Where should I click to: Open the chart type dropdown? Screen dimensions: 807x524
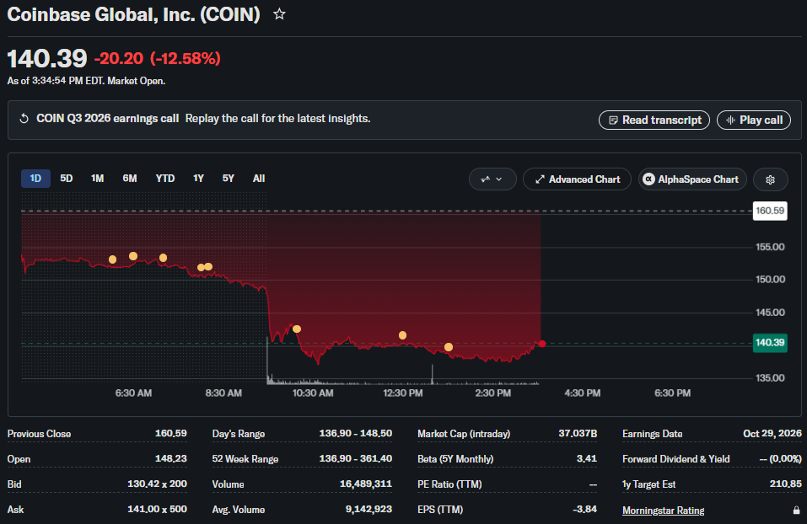492,179
